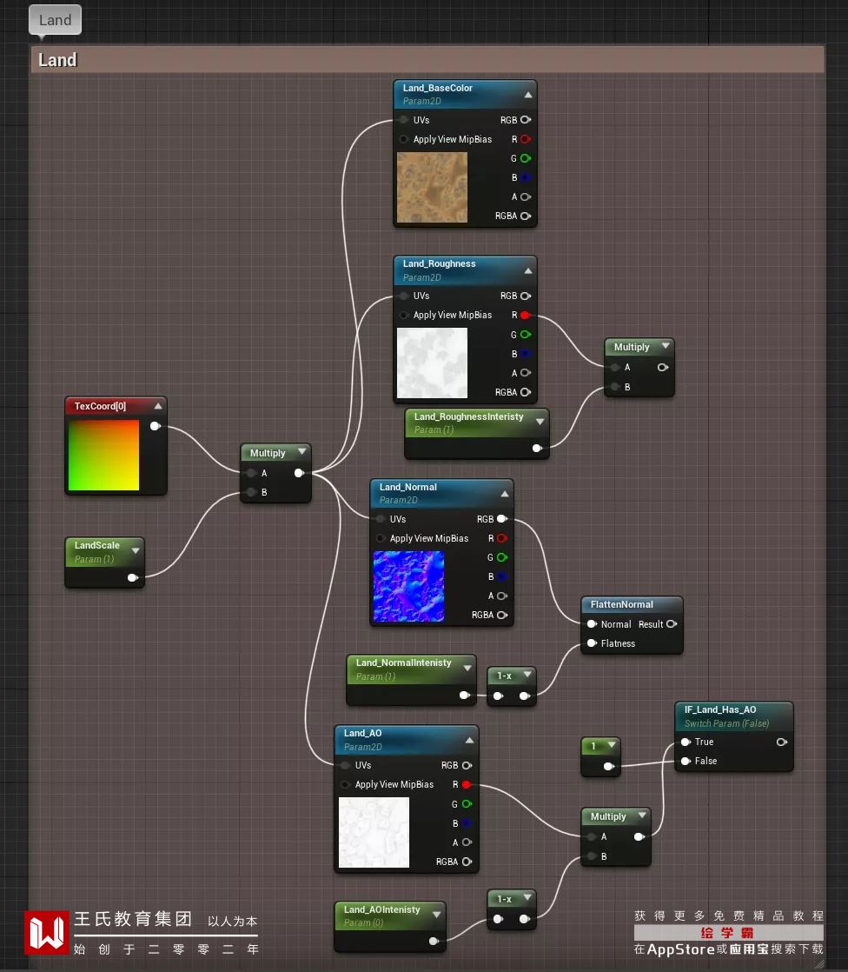848x972 pixels.
Task: Click output pin of Multiply node after Land_Roughness
Action: tap(663, 367)
